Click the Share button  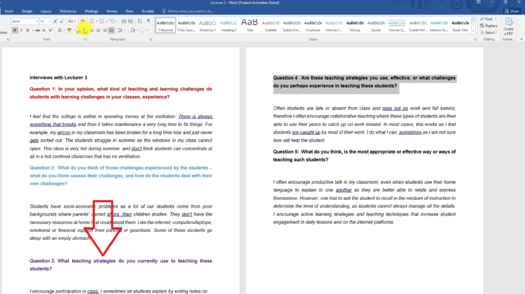click(511, 11)
